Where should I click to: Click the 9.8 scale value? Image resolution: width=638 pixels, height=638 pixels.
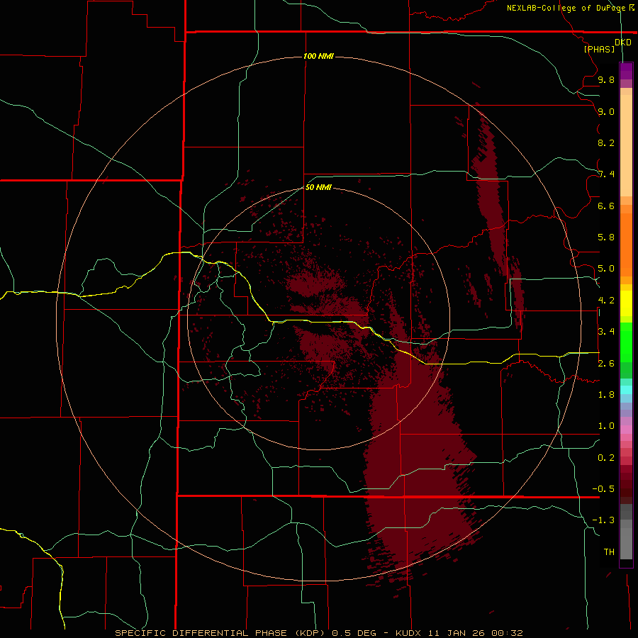606,79
